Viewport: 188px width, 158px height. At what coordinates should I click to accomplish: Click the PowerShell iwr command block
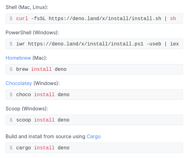pos(94,44)
